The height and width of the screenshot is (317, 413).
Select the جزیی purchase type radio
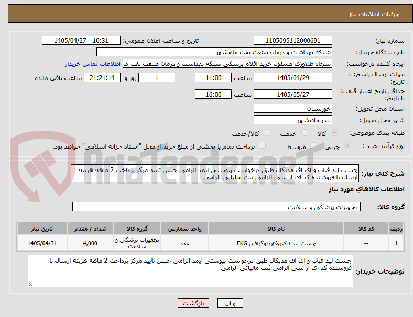(347, 145)
